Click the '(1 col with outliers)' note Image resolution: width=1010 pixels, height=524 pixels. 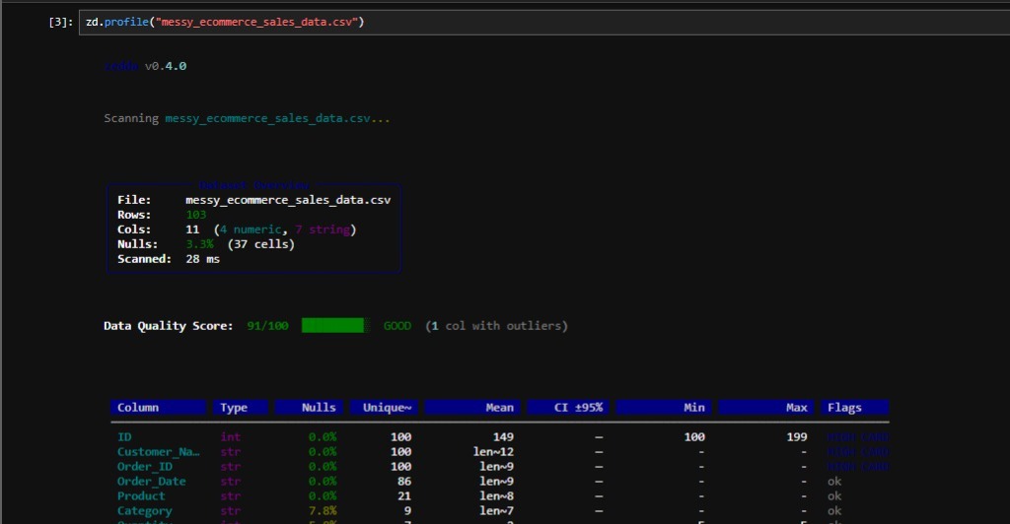coord(497,326)
